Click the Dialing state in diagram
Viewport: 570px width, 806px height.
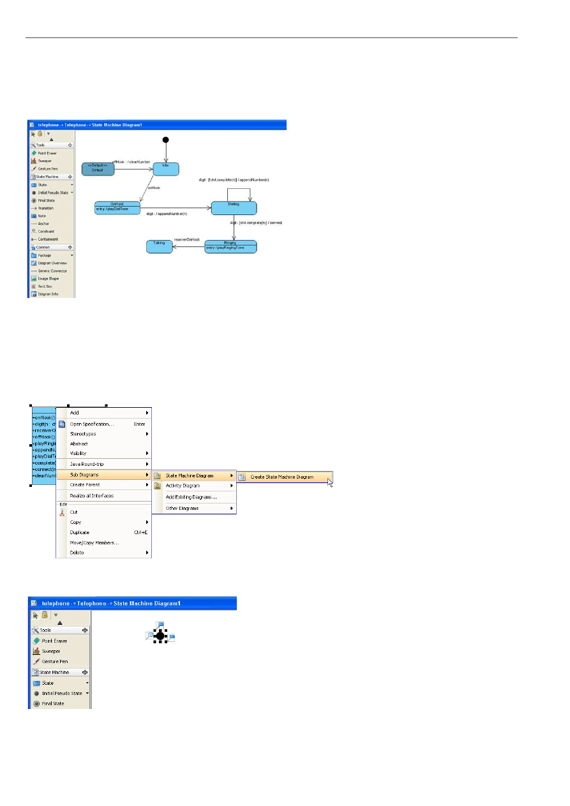[x=234, y=207]
